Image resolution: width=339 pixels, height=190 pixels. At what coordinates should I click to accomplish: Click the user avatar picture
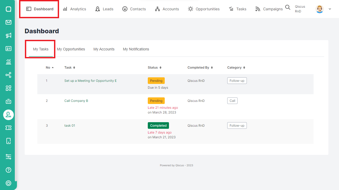click(x=320, y=9)
